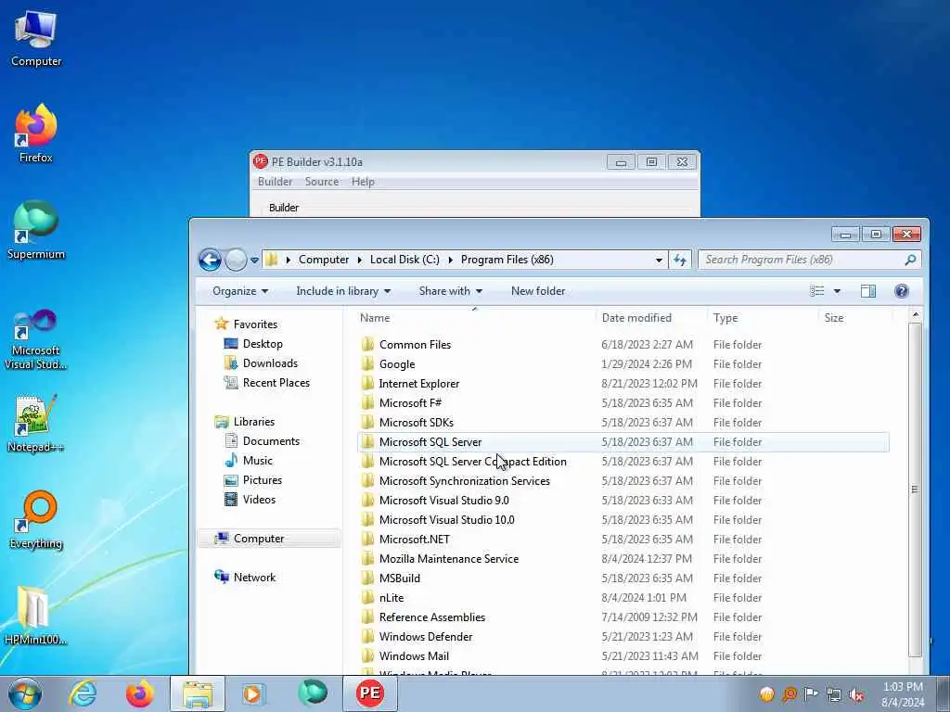The width and height of the screenshot is (950, 712).
Task: Open the view options dropdown arrow
Action: click(x=837, y=291)
